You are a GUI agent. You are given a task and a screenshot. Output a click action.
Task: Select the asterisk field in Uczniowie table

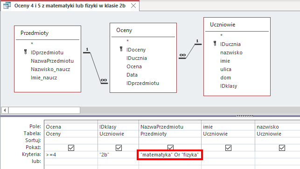tap(221, 35)
